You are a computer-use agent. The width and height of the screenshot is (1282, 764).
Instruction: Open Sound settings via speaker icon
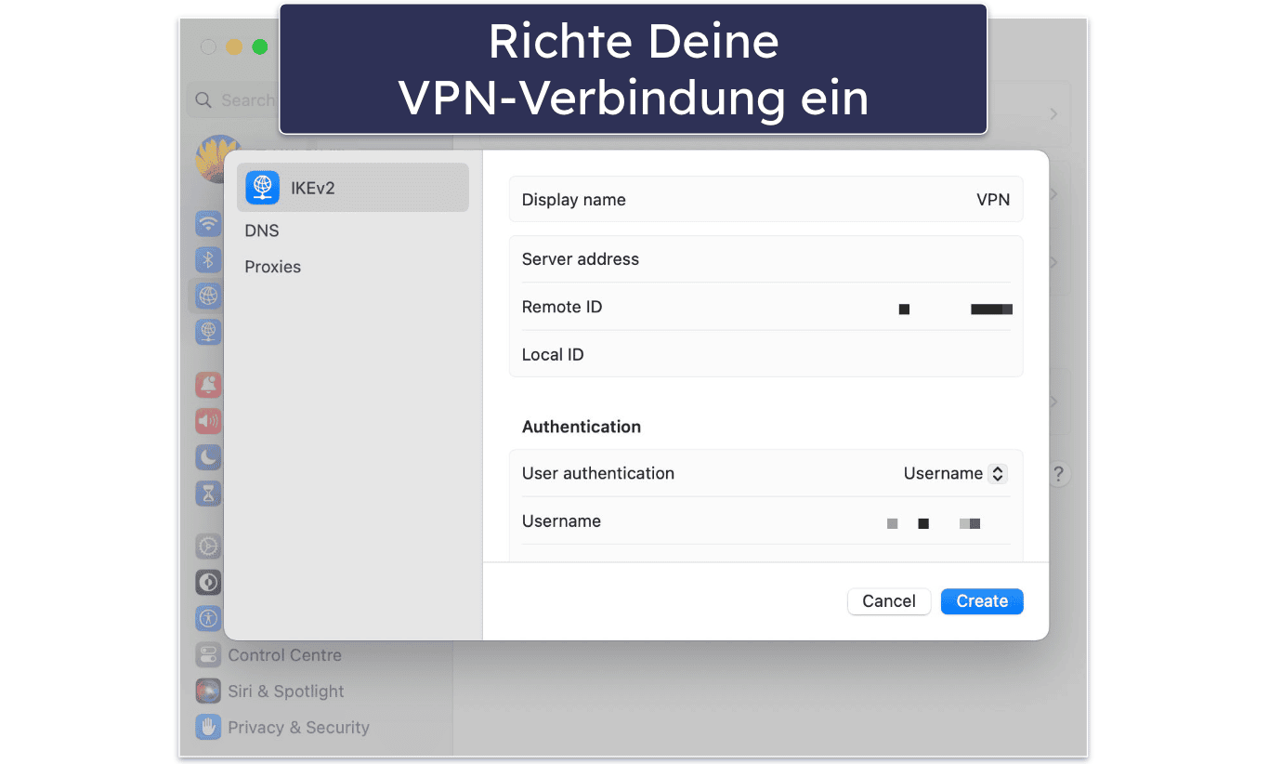pos(208,421)
